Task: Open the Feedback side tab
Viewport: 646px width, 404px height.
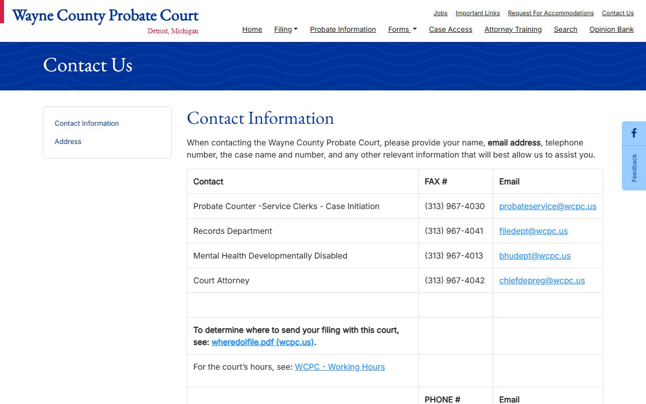Action: (x=634, y=168)
